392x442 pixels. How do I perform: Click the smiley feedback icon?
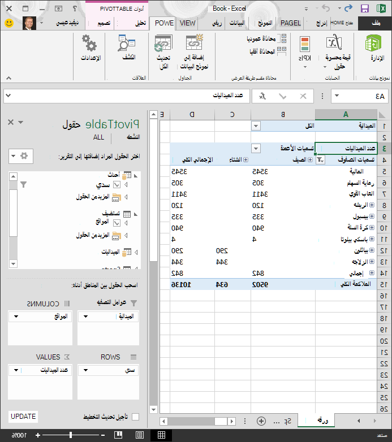[9, 23]
